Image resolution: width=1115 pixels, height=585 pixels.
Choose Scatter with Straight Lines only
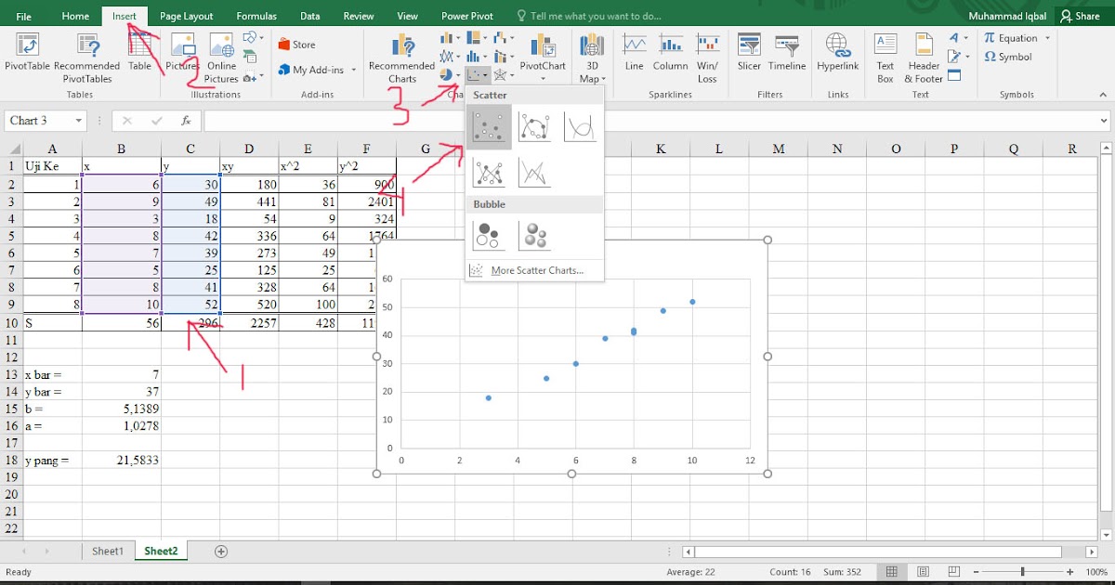click(534, 172)
